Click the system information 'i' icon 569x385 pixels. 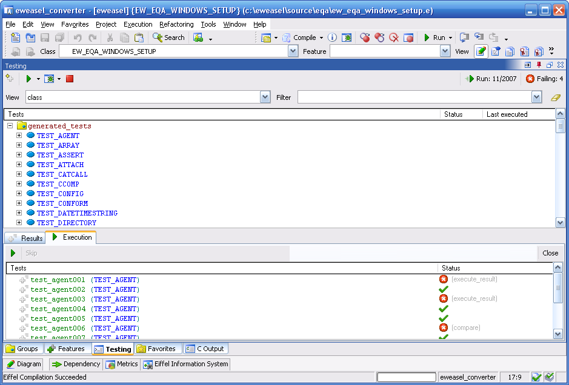(x=332, y=38)
